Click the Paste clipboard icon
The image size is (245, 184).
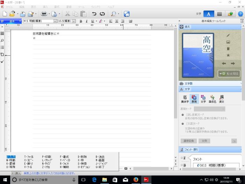tap(83, 14)
